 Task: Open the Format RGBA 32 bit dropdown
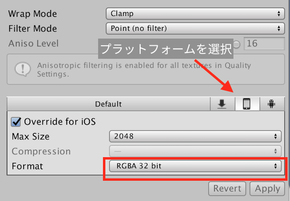tap(195, 166)
